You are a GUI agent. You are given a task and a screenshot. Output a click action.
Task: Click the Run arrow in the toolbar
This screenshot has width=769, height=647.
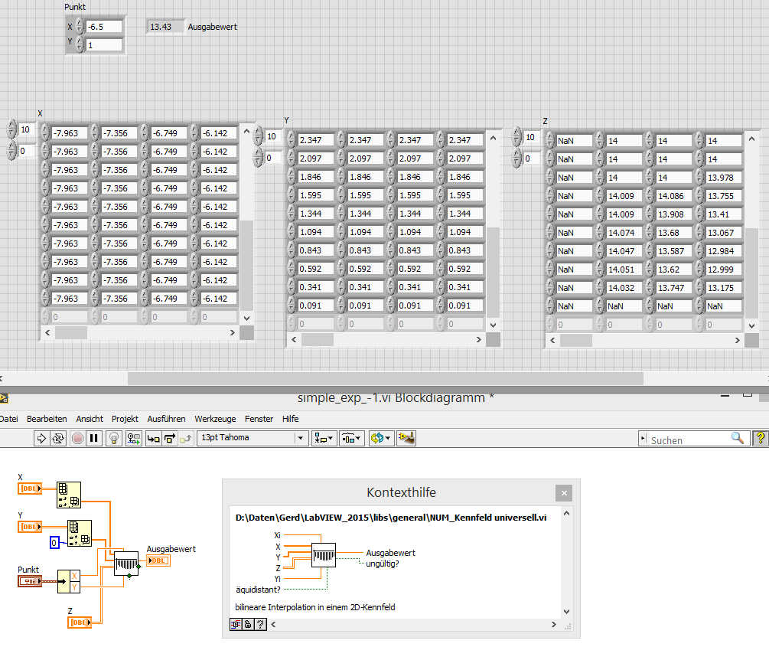point(41,438)
